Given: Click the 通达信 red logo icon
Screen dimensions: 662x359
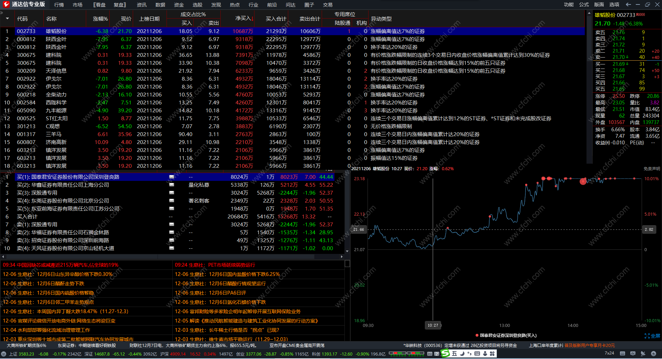Looking at the screenshot, I should point(6,4).
